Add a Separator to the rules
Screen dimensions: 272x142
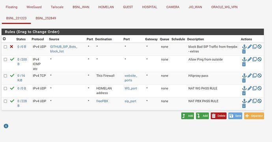tap(254, 116)
